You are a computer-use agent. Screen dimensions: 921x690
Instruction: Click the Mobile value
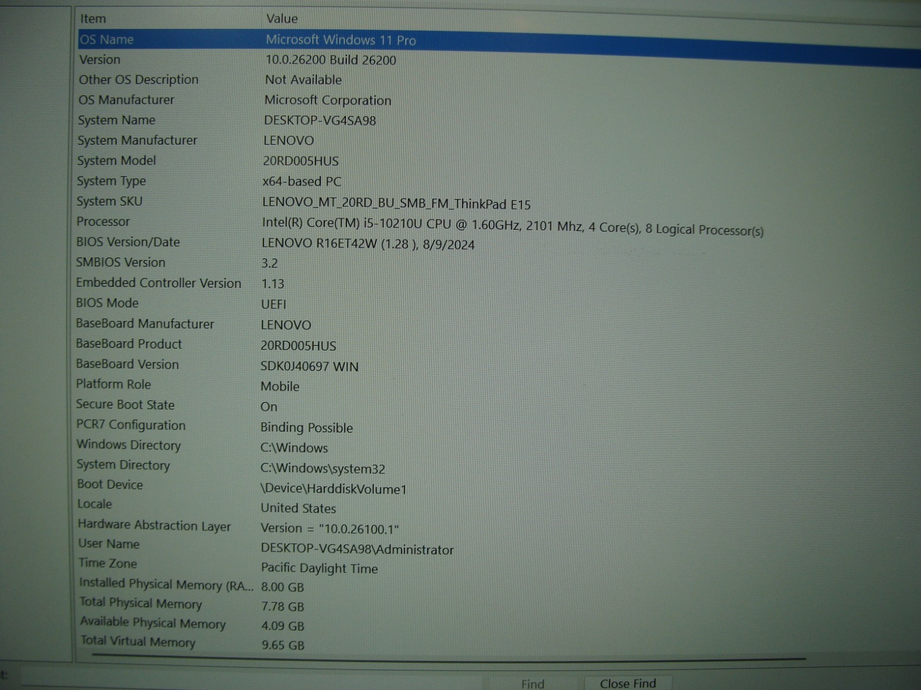(x=280, y=386)
